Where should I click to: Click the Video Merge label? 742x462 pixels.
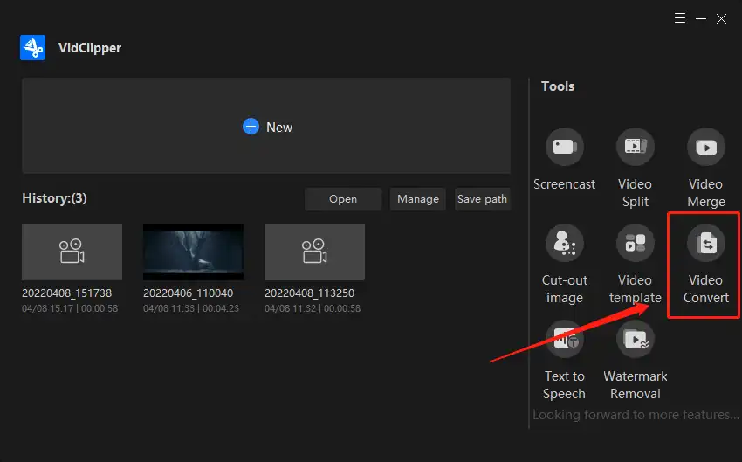[705, 193]
